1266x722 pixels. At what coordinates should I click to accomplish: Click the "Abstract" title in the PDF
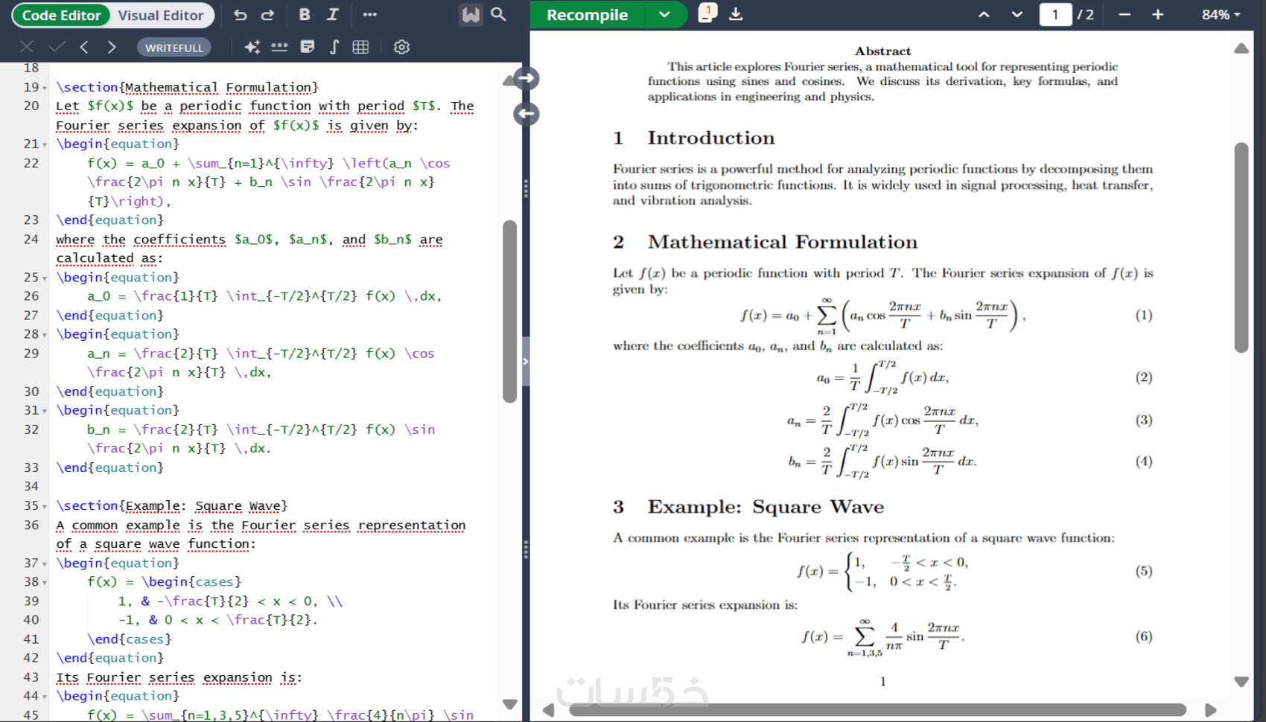[x=883, y=51]
